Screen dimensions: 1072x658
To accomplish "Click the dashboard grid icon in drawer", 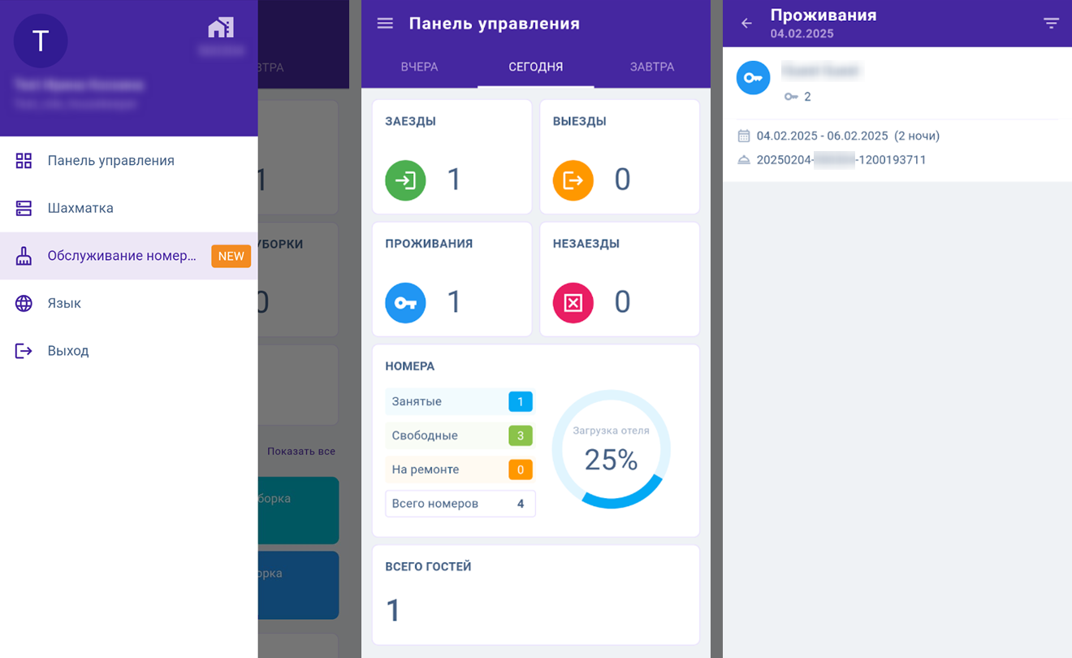I will coord(24,161).
